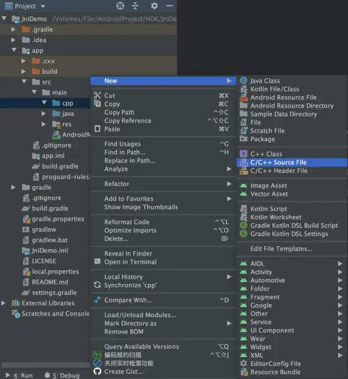Select C/C++ Source File menu item
The width and height of the screenshot is (348, 379).
tap(278, 162)
